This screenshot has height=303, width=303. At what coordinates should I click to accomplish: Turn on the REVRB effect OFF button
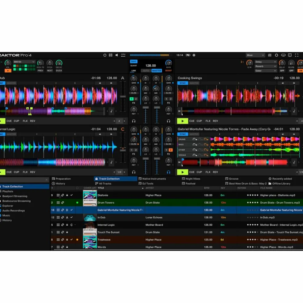(x=291, y=71)
